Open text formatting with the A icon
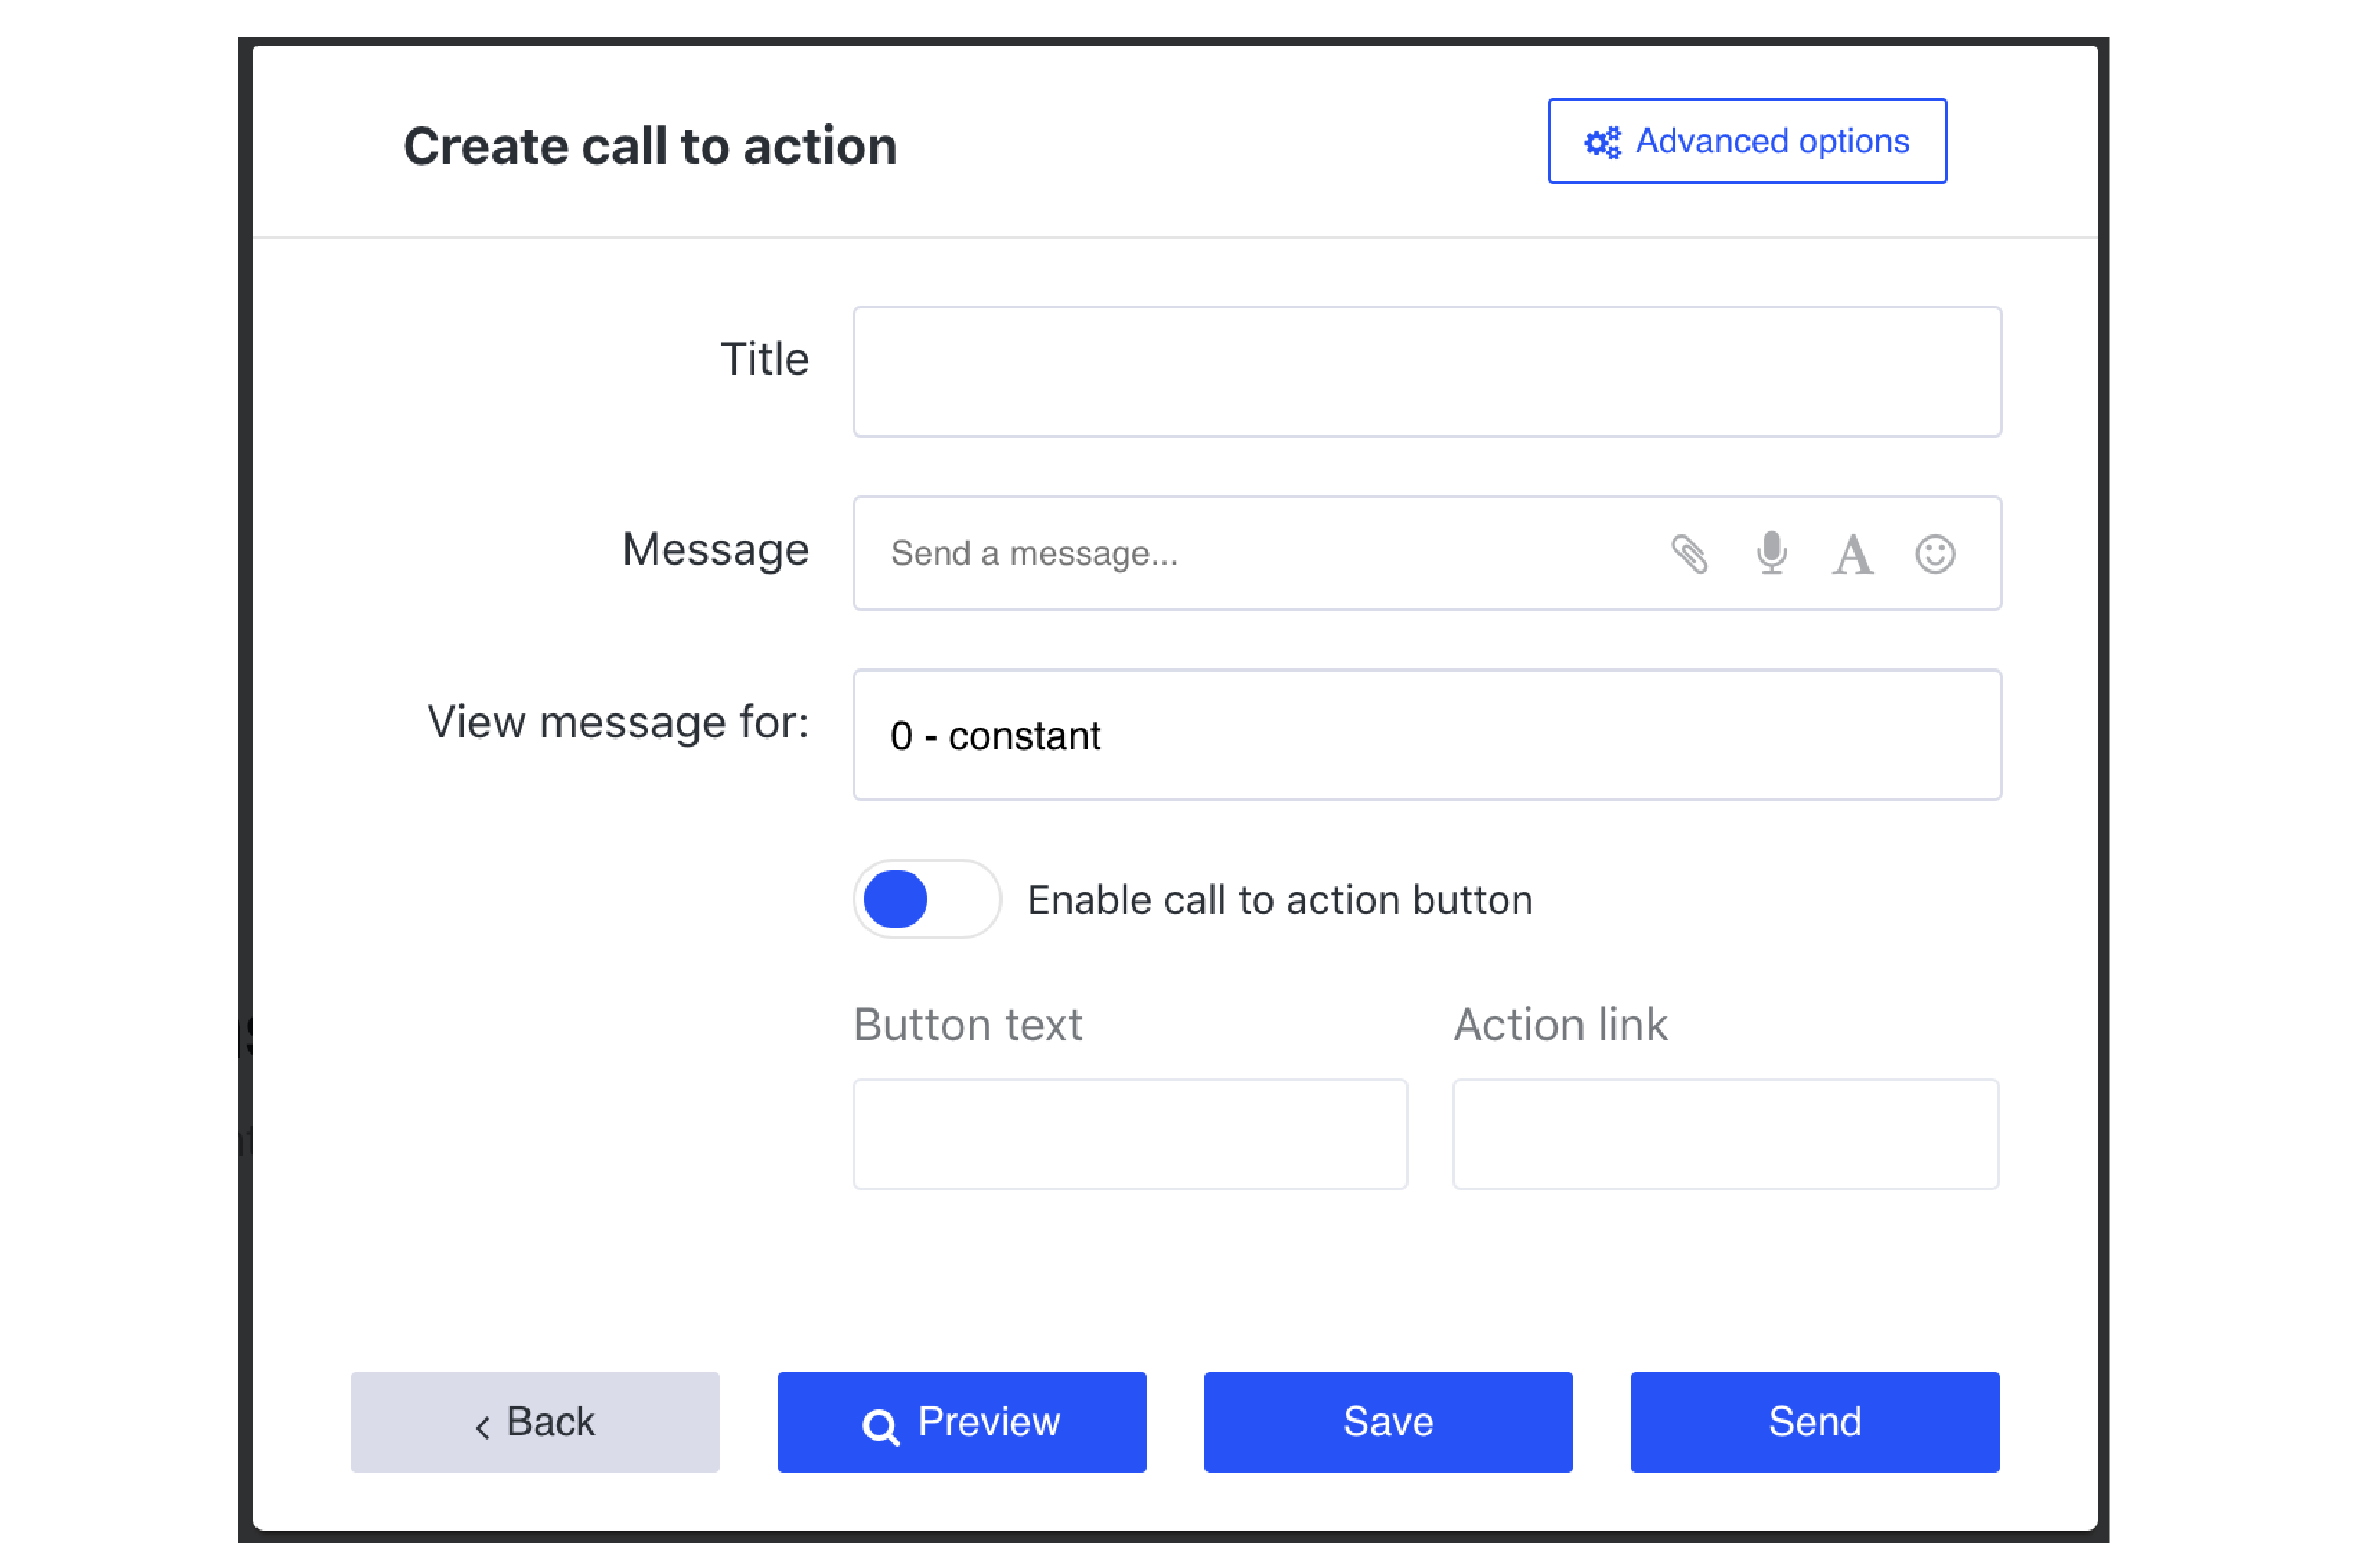The height and width of the screenshot is (1568, 2353). click(x=1852, y=554)
